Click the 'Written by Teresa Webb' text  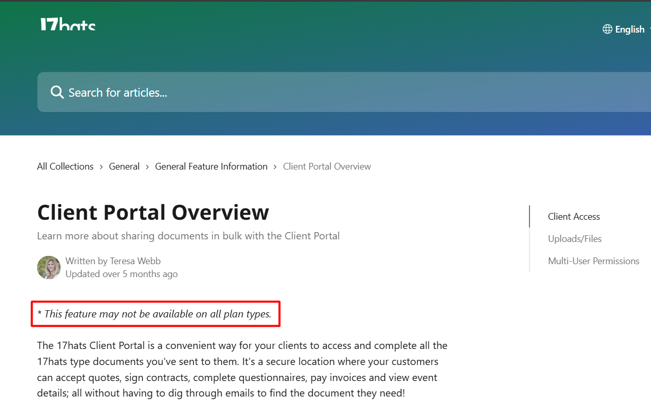[x=113, y=261]
